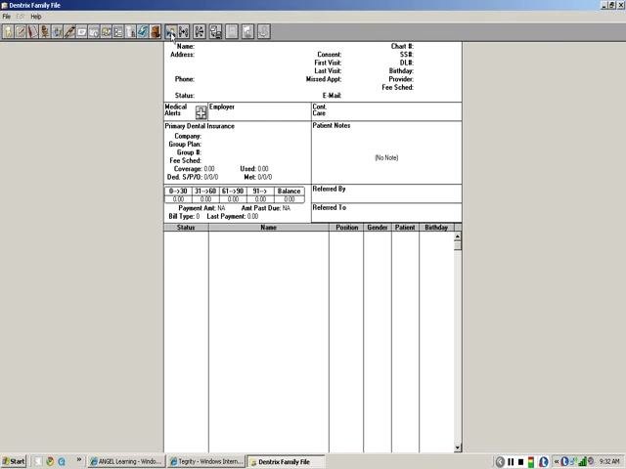Click the Referred To block
This screenshot has height=469, width=626.
tap(386, 213)
